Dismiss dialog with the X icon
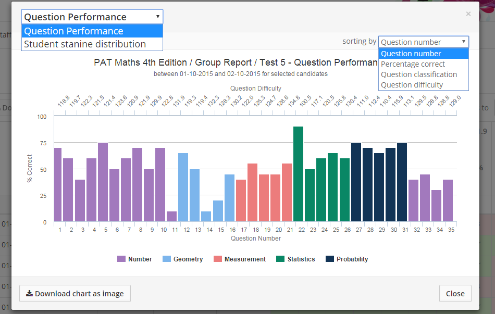This screenshot has width=495, height=314. pos(468,14)
